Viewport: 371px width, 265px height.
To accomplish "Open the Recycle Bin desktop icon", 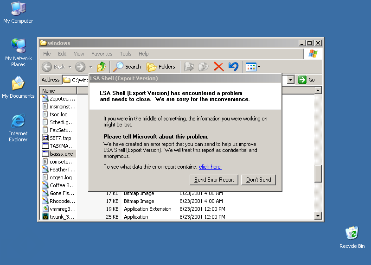I will pyautogui.click(x=352, y=237).
